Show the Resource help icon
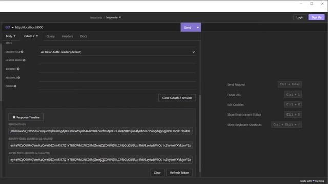 (19, 78)
